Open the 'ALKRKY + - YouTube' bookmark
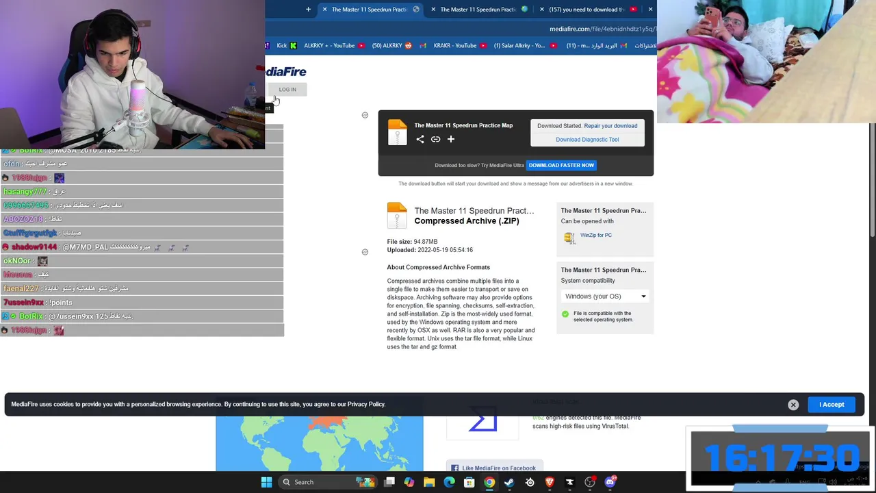Image resolution: width=876 pixels, height=493 pixels. pos(335,46)
